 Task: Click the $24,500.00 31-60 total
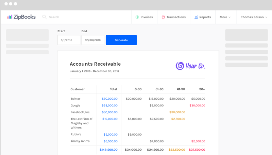(155, 150)
